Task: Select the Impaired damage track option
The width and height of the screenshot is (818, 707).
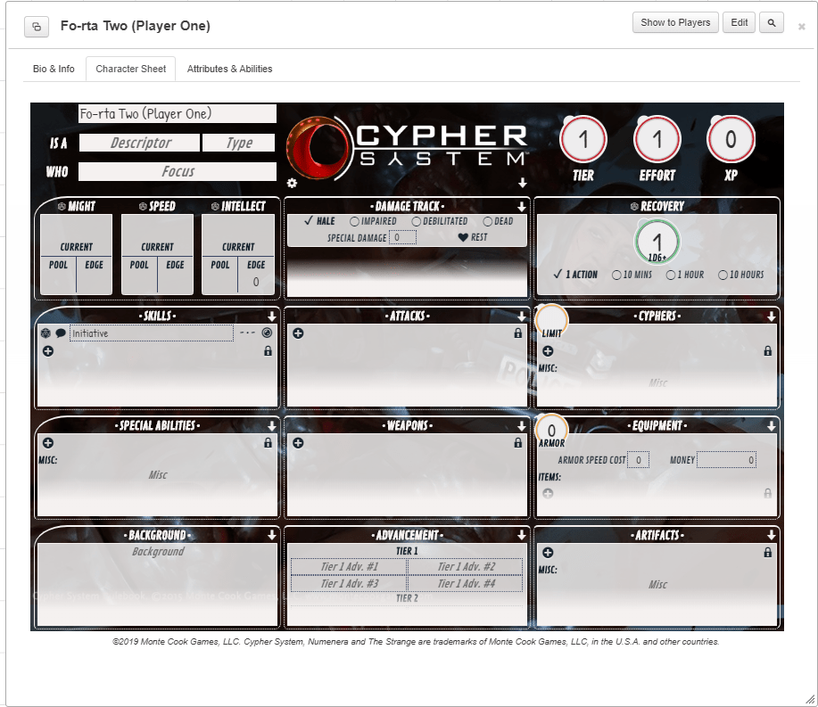Action: click(355, 221)
